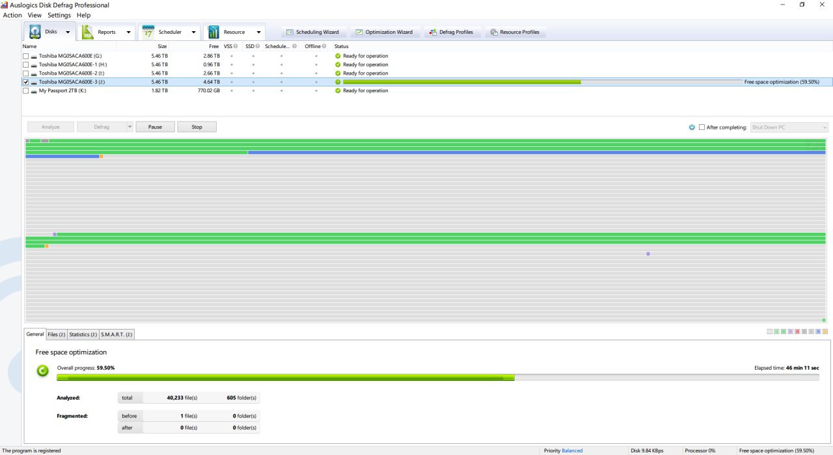Open the Resource tab dropdown arrow
The height and width of the screenshot is (455, 833).
(x=258, y=32)
